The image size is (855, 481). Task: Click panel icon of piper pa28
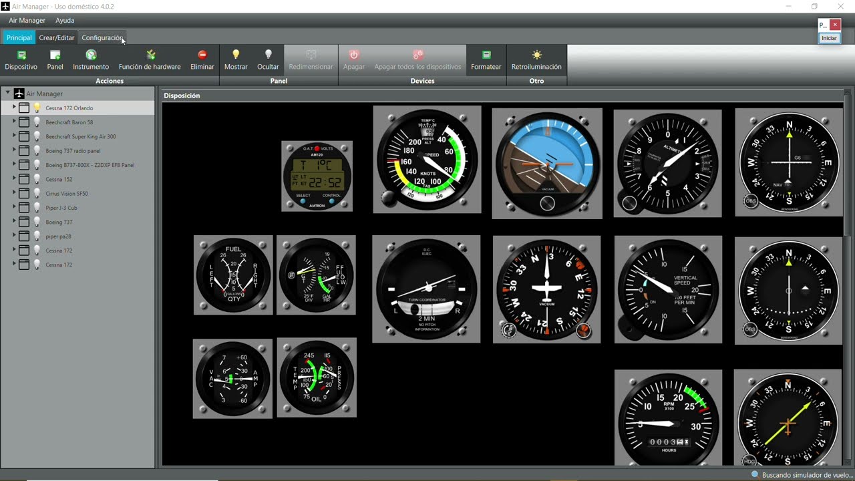(24, 236)
